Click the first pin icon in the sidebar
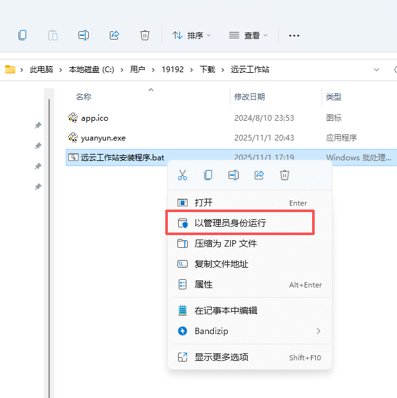 pyautogui.click(x=38, y=125)
